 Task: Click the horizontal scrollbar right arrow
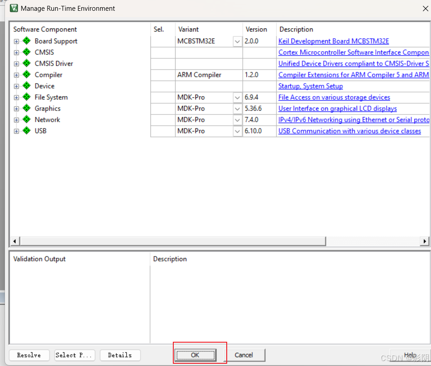[425, 241]
